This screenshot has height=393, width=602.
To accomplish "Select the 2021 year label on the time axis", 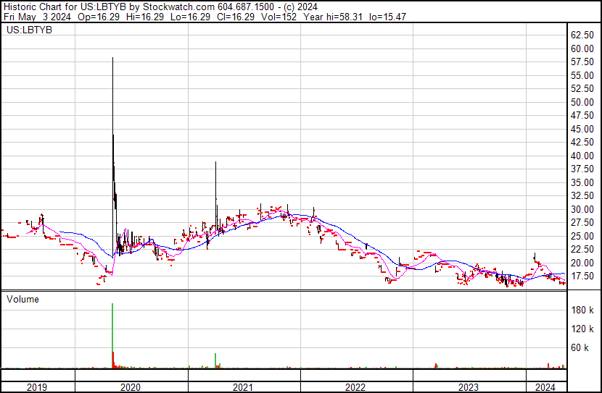I will (243, 387).
